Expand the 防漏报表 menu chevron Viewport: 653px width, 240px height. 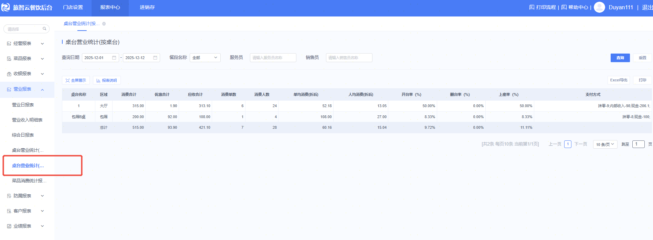[x=42, y=196]
